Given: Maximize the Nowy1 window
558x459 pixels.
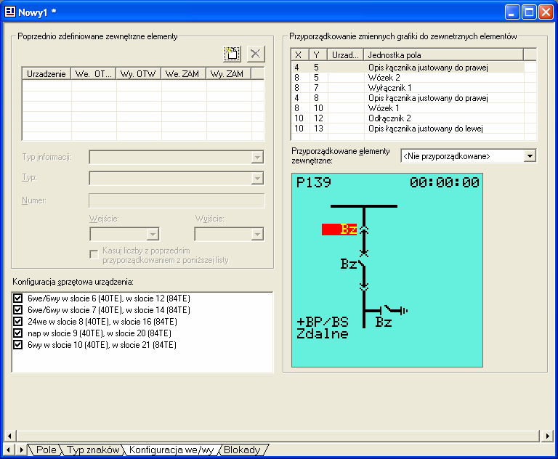Looking at the screenshot, I should pyautogui.click(x=529, y=12).
